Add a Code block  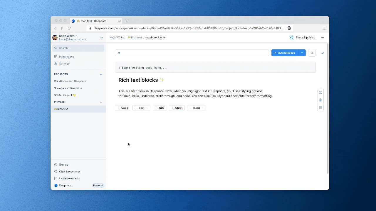122,108
